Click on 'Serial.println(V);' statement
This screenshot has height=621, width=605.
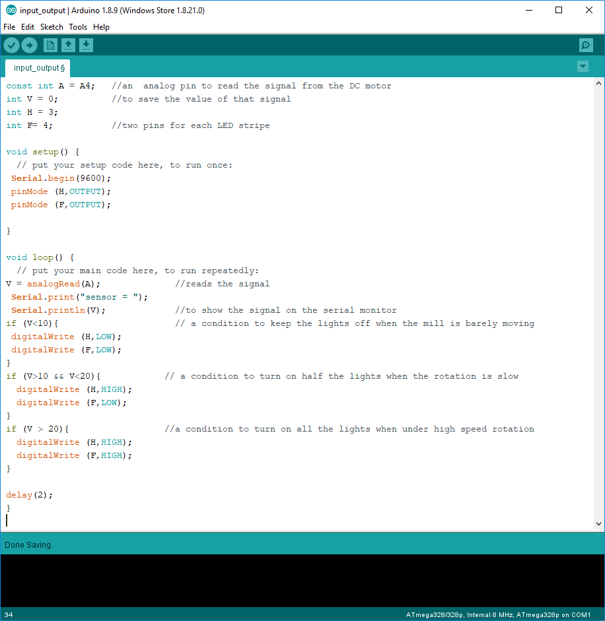pos(58,310)
